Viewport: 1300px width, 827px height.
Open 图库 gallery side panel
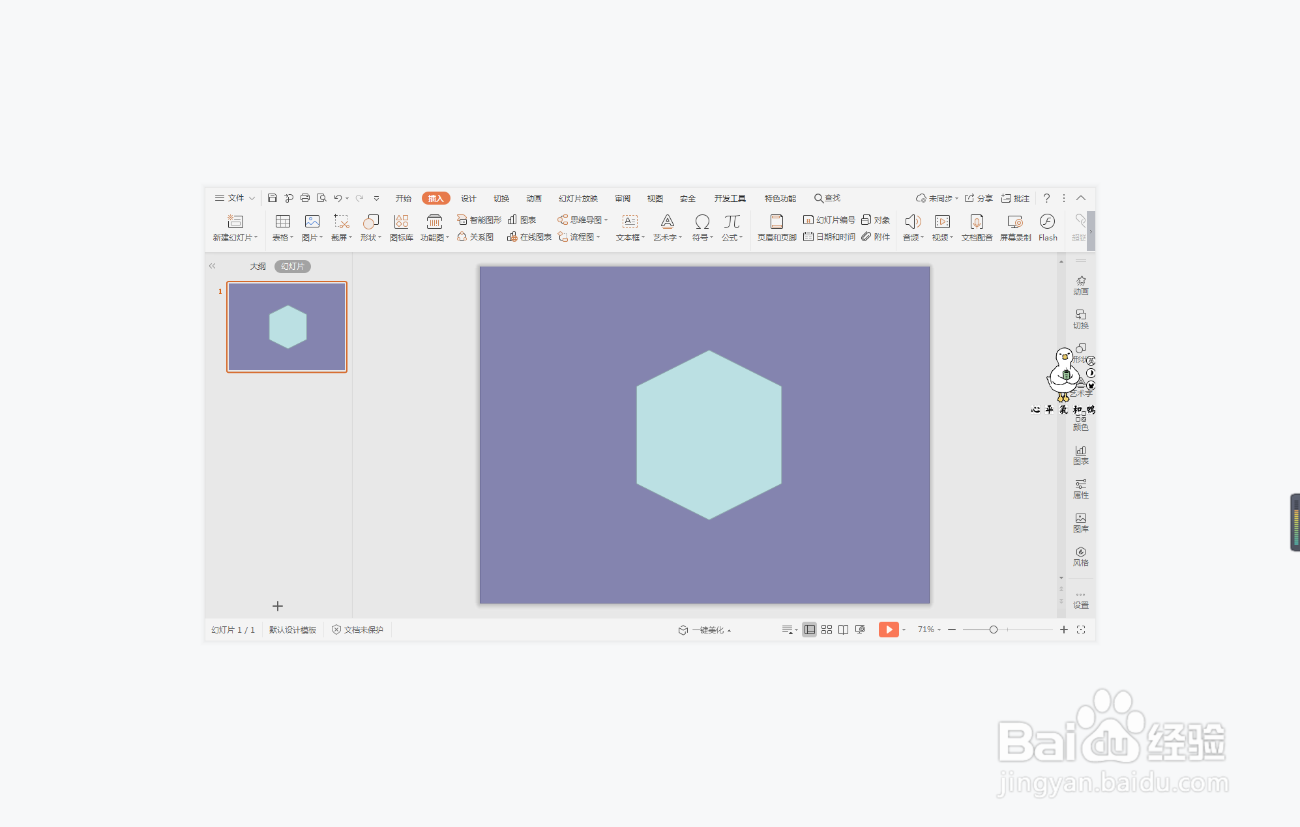pyautogui.click(x=1081, y=523)
